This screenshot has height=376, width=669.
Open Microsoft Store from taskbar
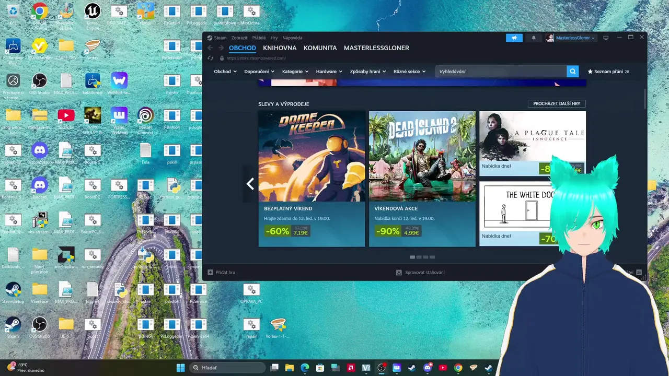(x=320, y=368)
